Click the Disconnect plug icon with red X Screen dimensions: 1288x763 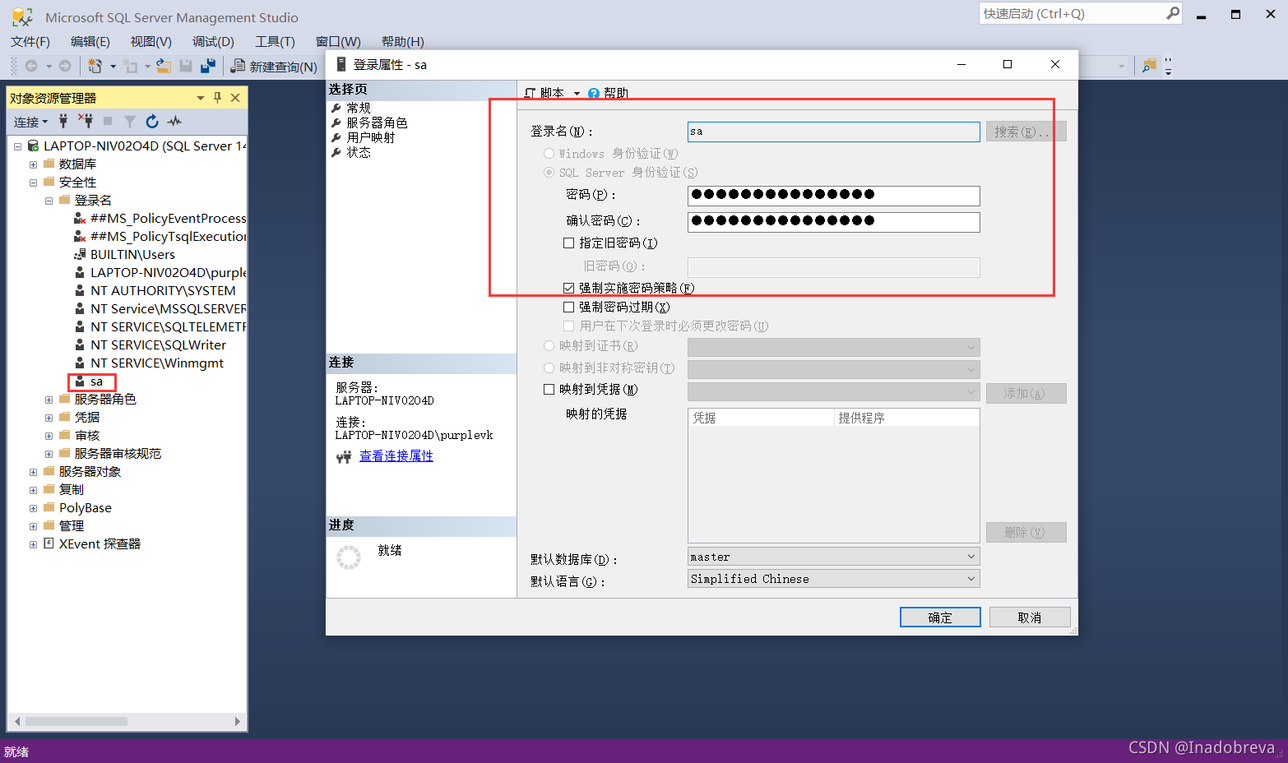(86, 121)
